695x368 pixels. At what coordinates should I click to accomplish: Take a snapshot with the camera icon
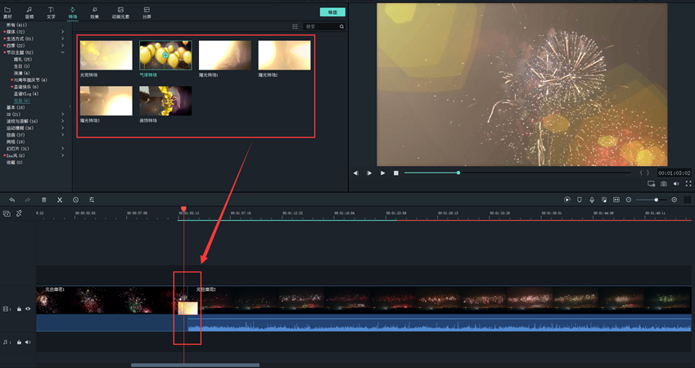[664, 184]
